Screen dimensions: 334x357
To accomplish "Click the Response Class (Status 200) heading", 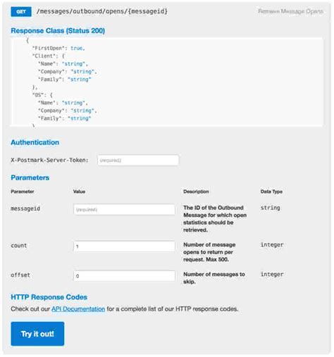I will tap(58, 31).
